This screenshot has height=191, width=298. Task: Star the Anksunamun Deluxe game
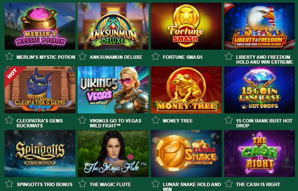pyautogui.click(x=82, y=57)
